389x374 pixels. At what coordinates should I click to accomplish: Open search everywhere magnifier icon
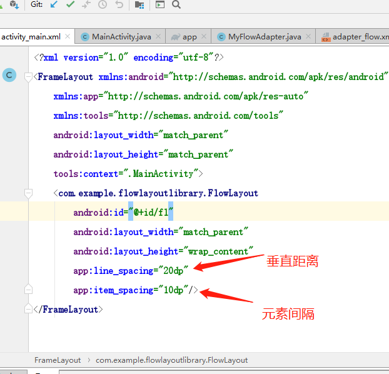click(x=176, y=4)
